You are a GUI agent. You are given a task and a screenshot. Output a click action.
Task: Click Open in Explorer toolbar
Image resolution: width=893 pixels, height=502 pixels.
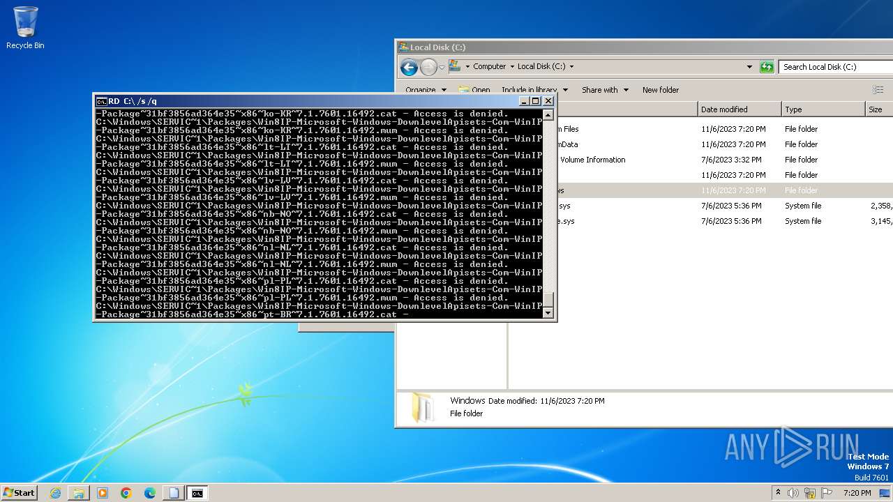tap(474, 90)
